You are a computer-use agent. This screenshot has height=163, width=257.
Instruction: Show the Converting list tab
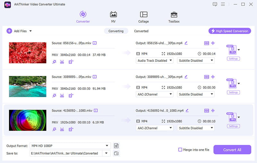(x=116, y=31)
